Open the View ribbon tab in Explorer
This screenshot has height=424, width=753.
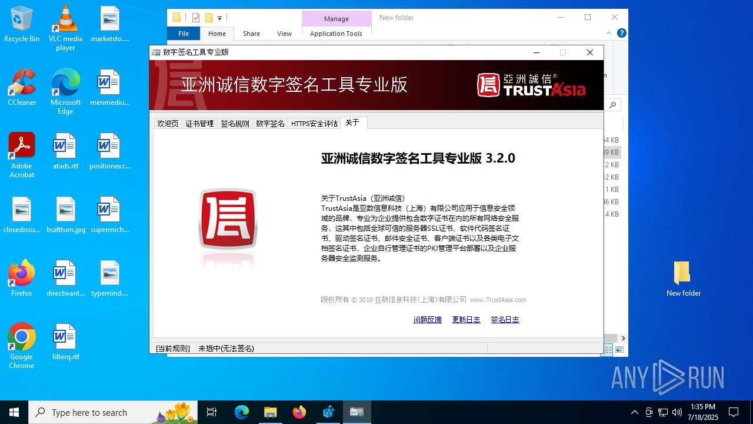pos(284,34)
